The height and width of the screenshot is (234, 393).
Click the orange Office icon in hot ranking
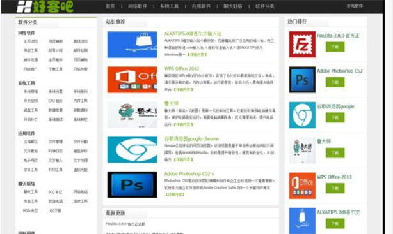click(302, 186)
